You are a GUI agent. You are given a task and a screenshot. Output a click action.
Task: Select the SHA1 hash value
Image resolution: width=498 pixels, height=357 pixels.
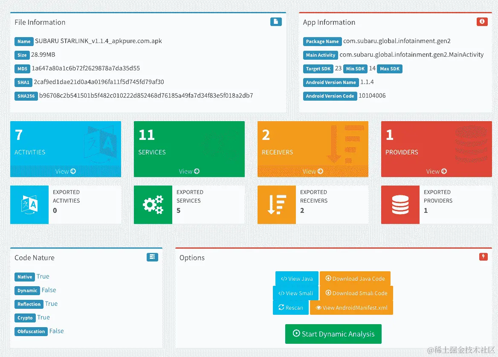(99, 82)
